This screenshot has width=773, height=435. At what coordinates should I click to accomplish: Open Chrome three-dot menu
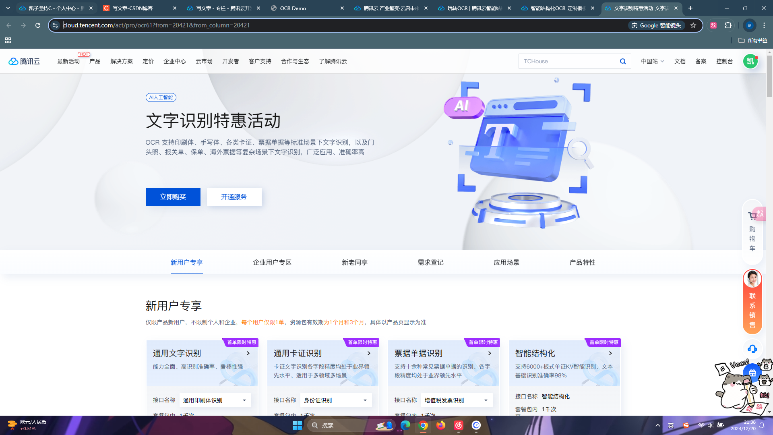[x=764, y=25]
